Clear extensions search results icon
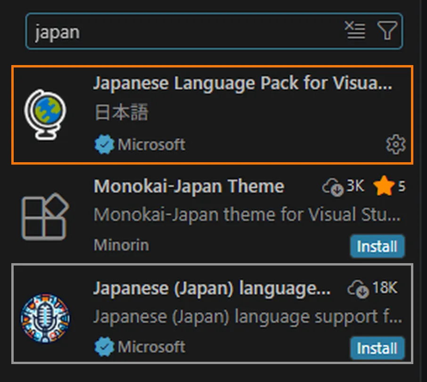The height and width of the screenshot is (382, 427). click(355, 30)
